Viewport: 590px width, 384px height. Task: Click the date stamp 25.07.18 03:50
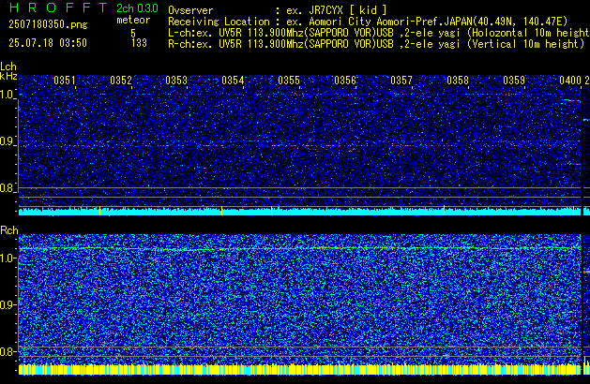[48, 43]
